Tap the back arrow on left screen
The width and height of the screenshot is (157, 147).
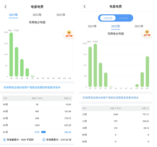5,7
